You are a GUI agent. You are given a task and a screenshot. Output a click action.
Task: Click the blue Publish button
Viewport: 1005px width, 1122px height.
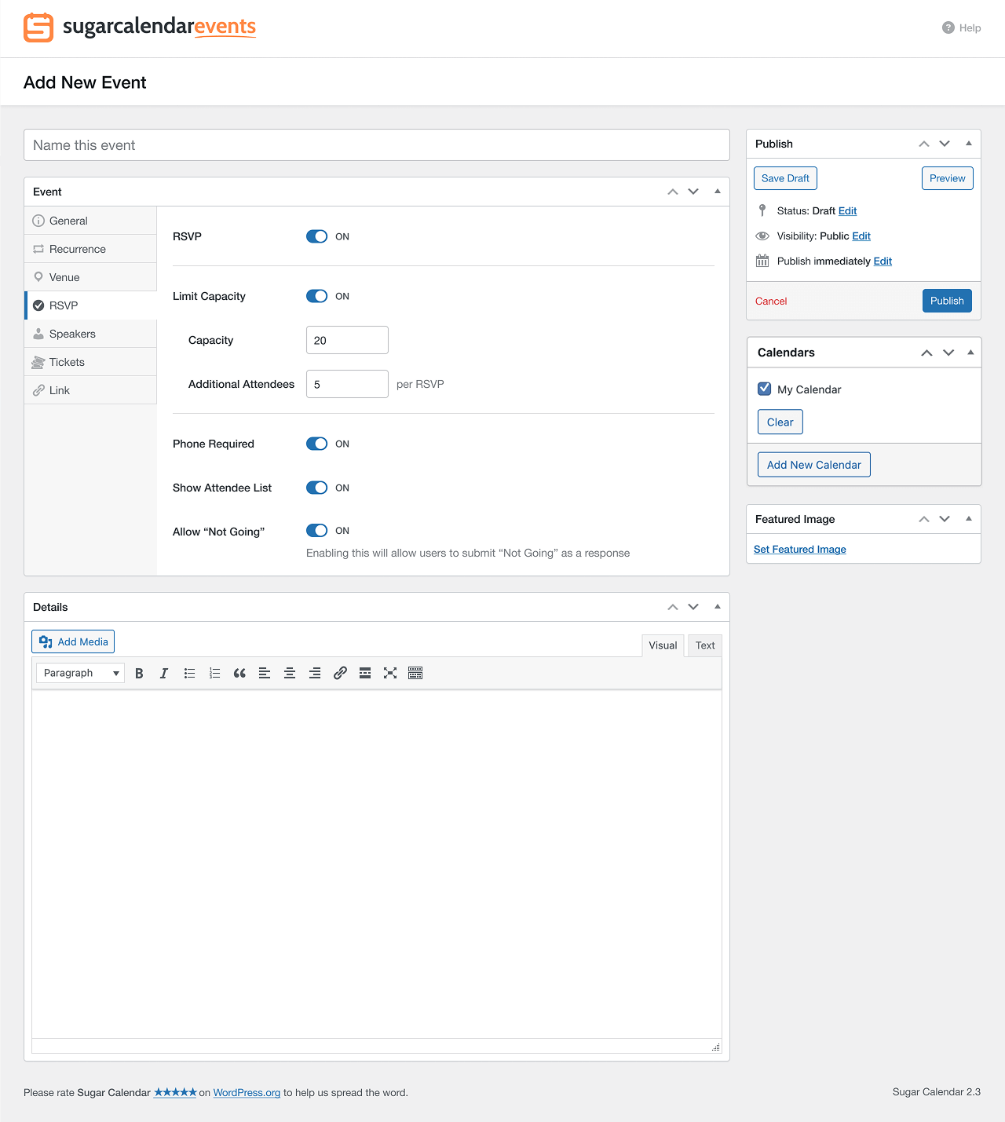click(x=947, y=301)
